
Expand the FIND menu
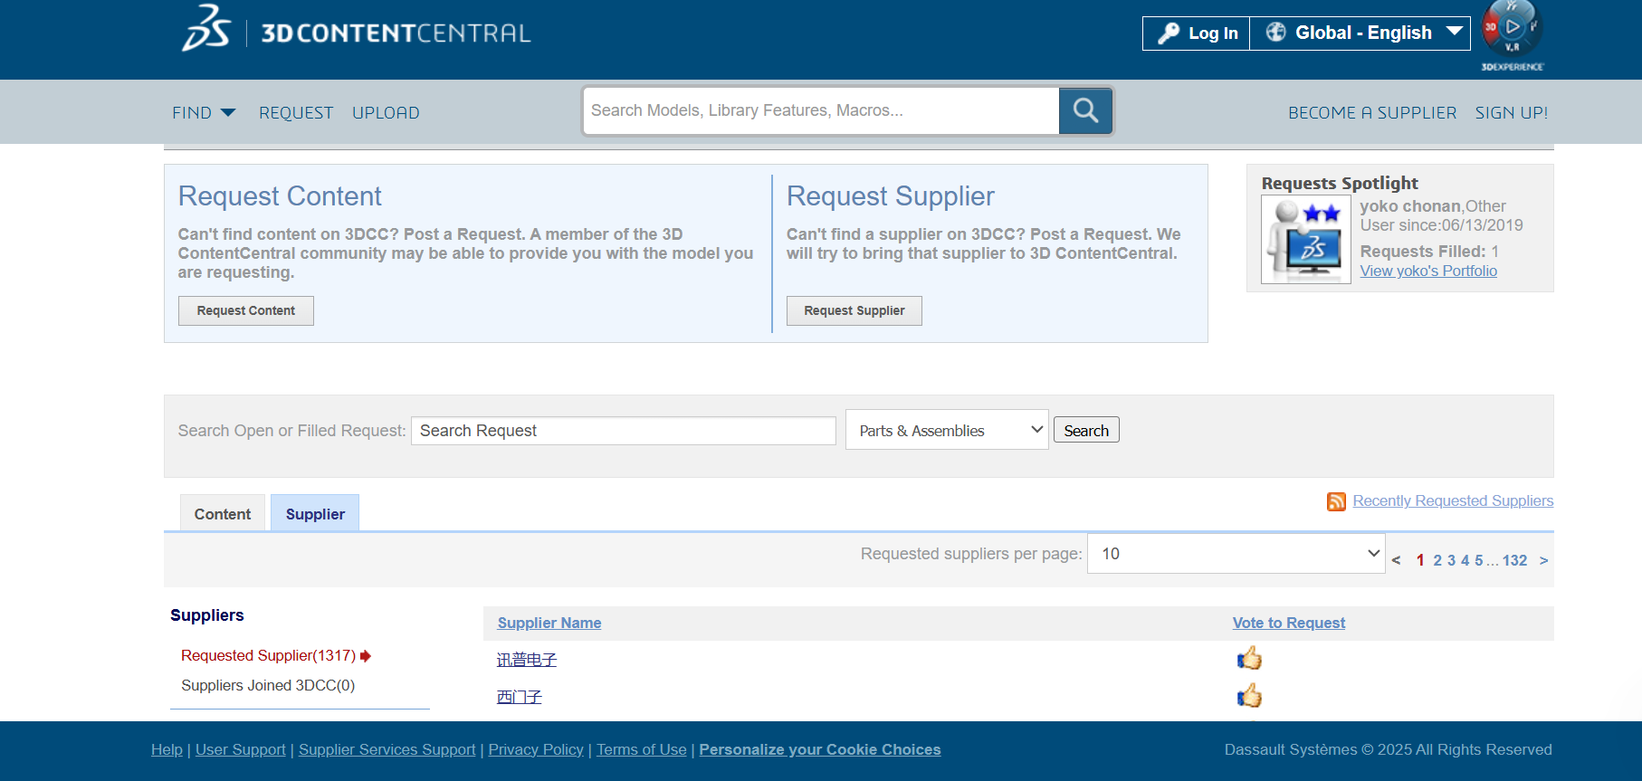[204, 113]
